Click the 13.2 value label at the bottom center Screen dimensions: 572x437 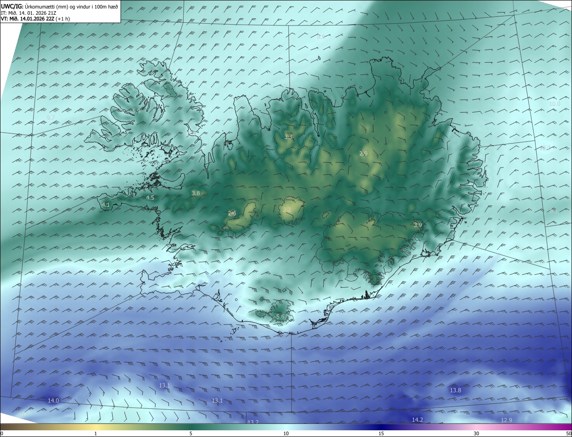pos(253,422)
